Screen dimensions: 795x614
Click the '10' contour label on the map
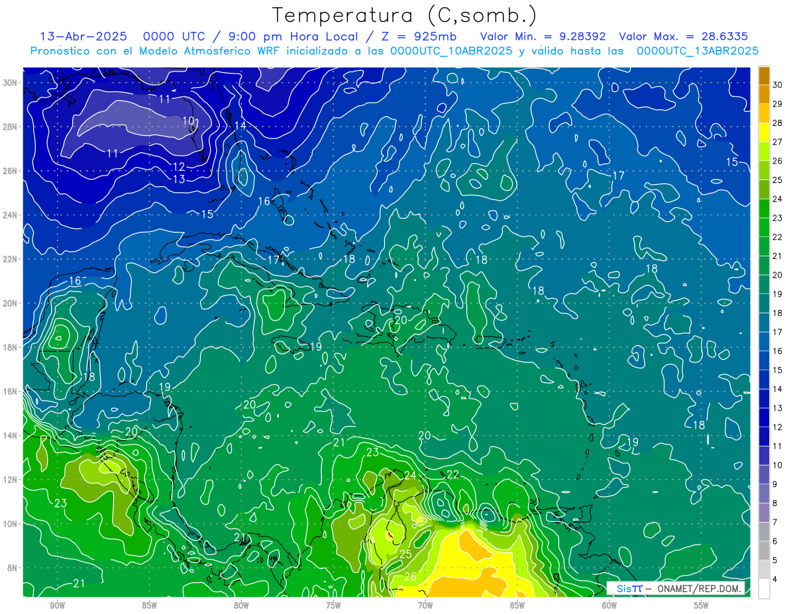click(x=189, y=121)
